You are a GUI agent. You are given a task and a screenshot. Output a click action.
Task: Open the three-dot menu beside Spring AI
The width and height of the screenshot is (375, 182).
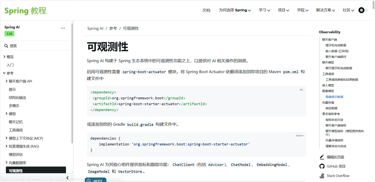(x=63, y=28)
